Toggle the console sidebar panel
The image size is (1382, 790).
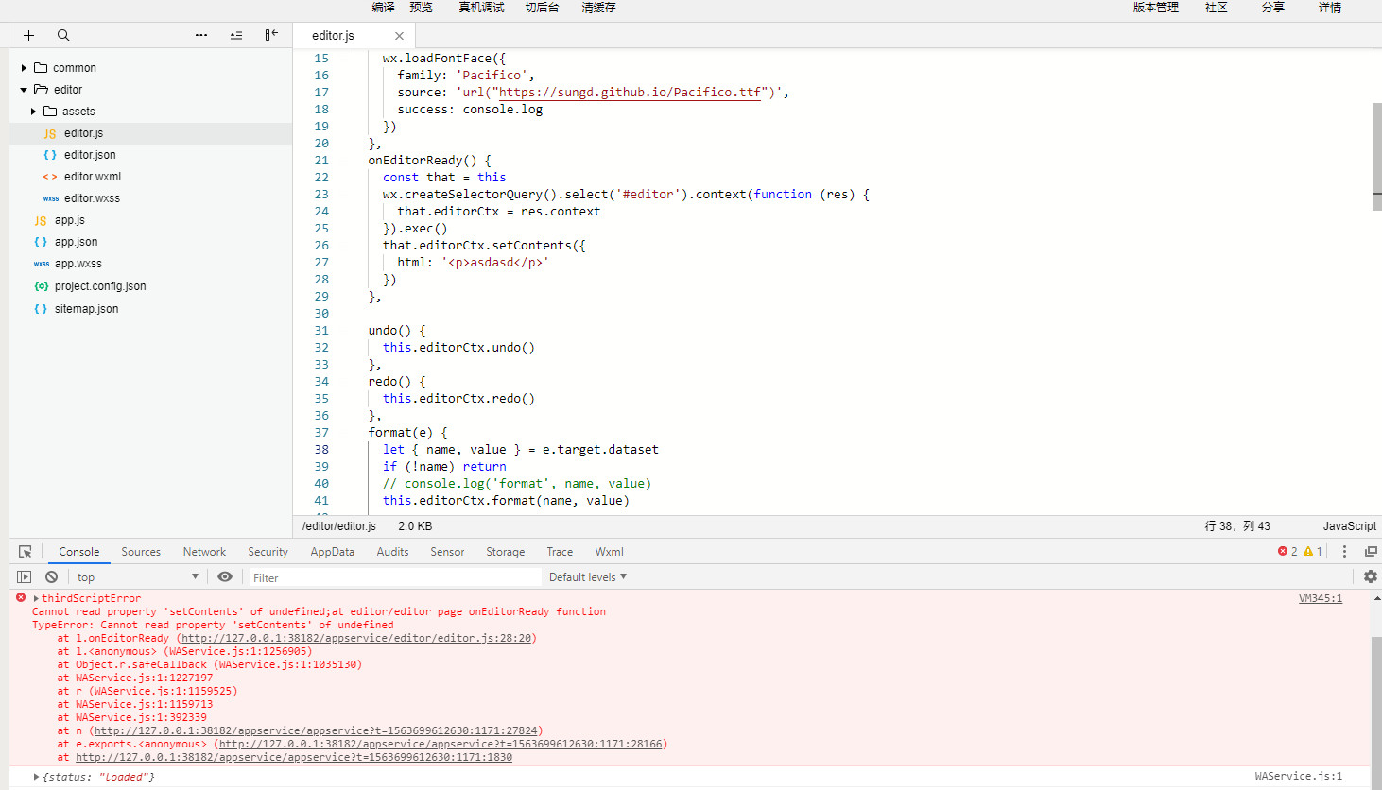(25, 576)
